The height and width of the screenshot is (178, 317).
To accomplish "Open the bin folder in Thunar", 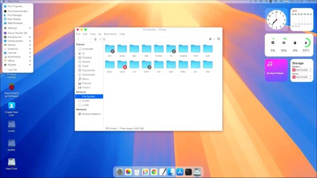I will pos(110,49).
